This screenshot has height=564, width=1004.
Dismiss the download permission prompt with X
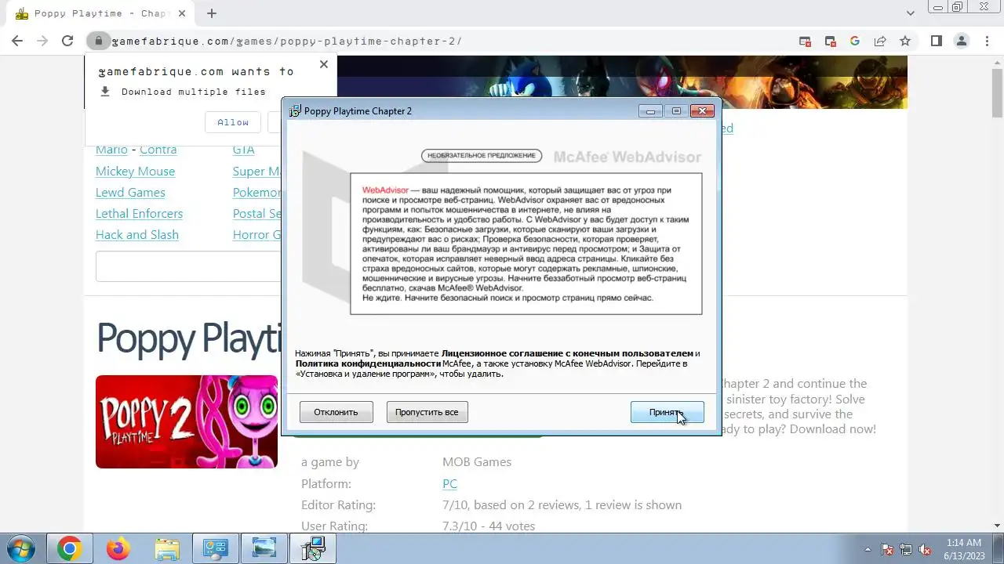(x=324, y=64)
